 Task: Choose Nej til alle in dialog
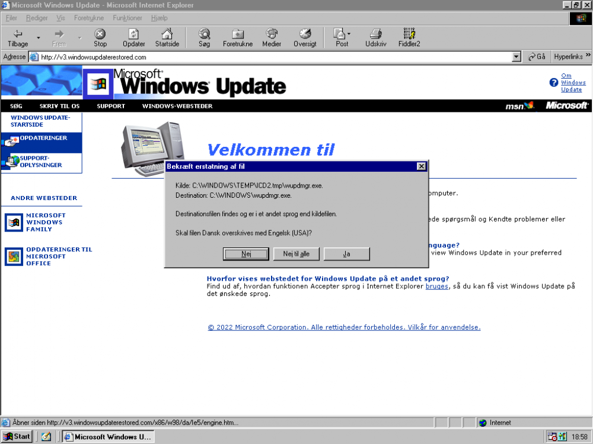(x=296, y=254)
